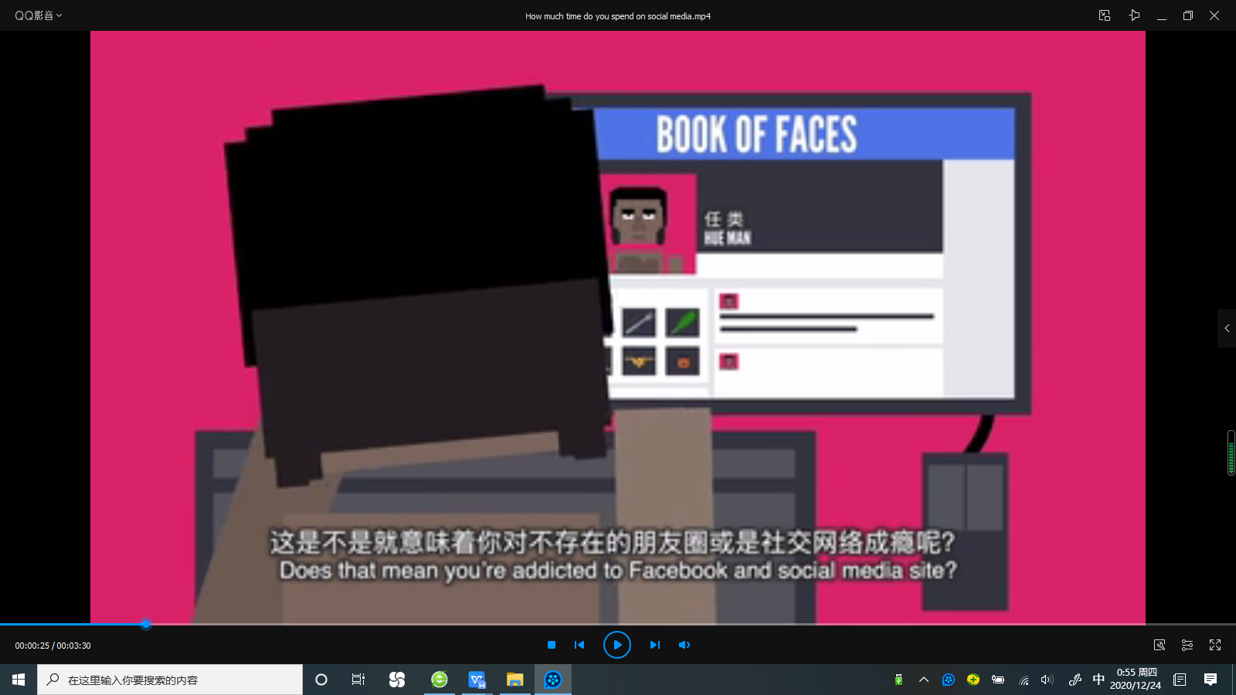This screenshot has height=695, width=1236.
Task: Open the Windows Action Center notifications
Action: point(1211,680)
